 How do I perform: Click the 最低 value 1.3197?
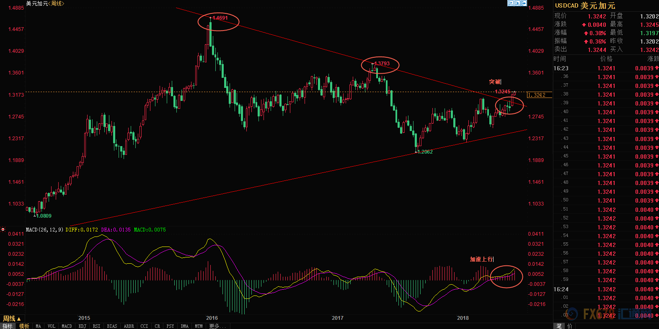[x=649, y=33]
